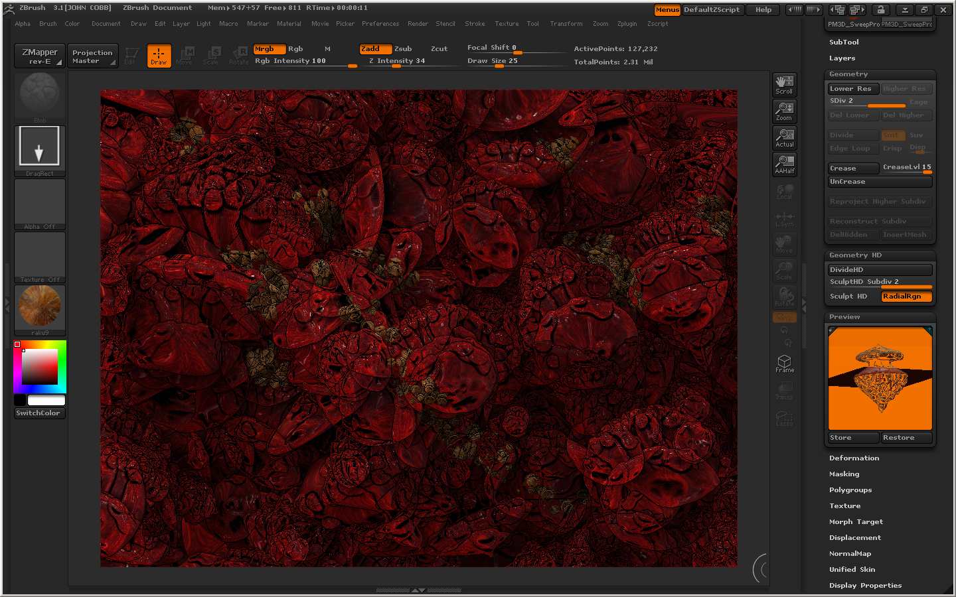Expand the Deformation section
Screen dimensions: 956x597
coord(854,458)
